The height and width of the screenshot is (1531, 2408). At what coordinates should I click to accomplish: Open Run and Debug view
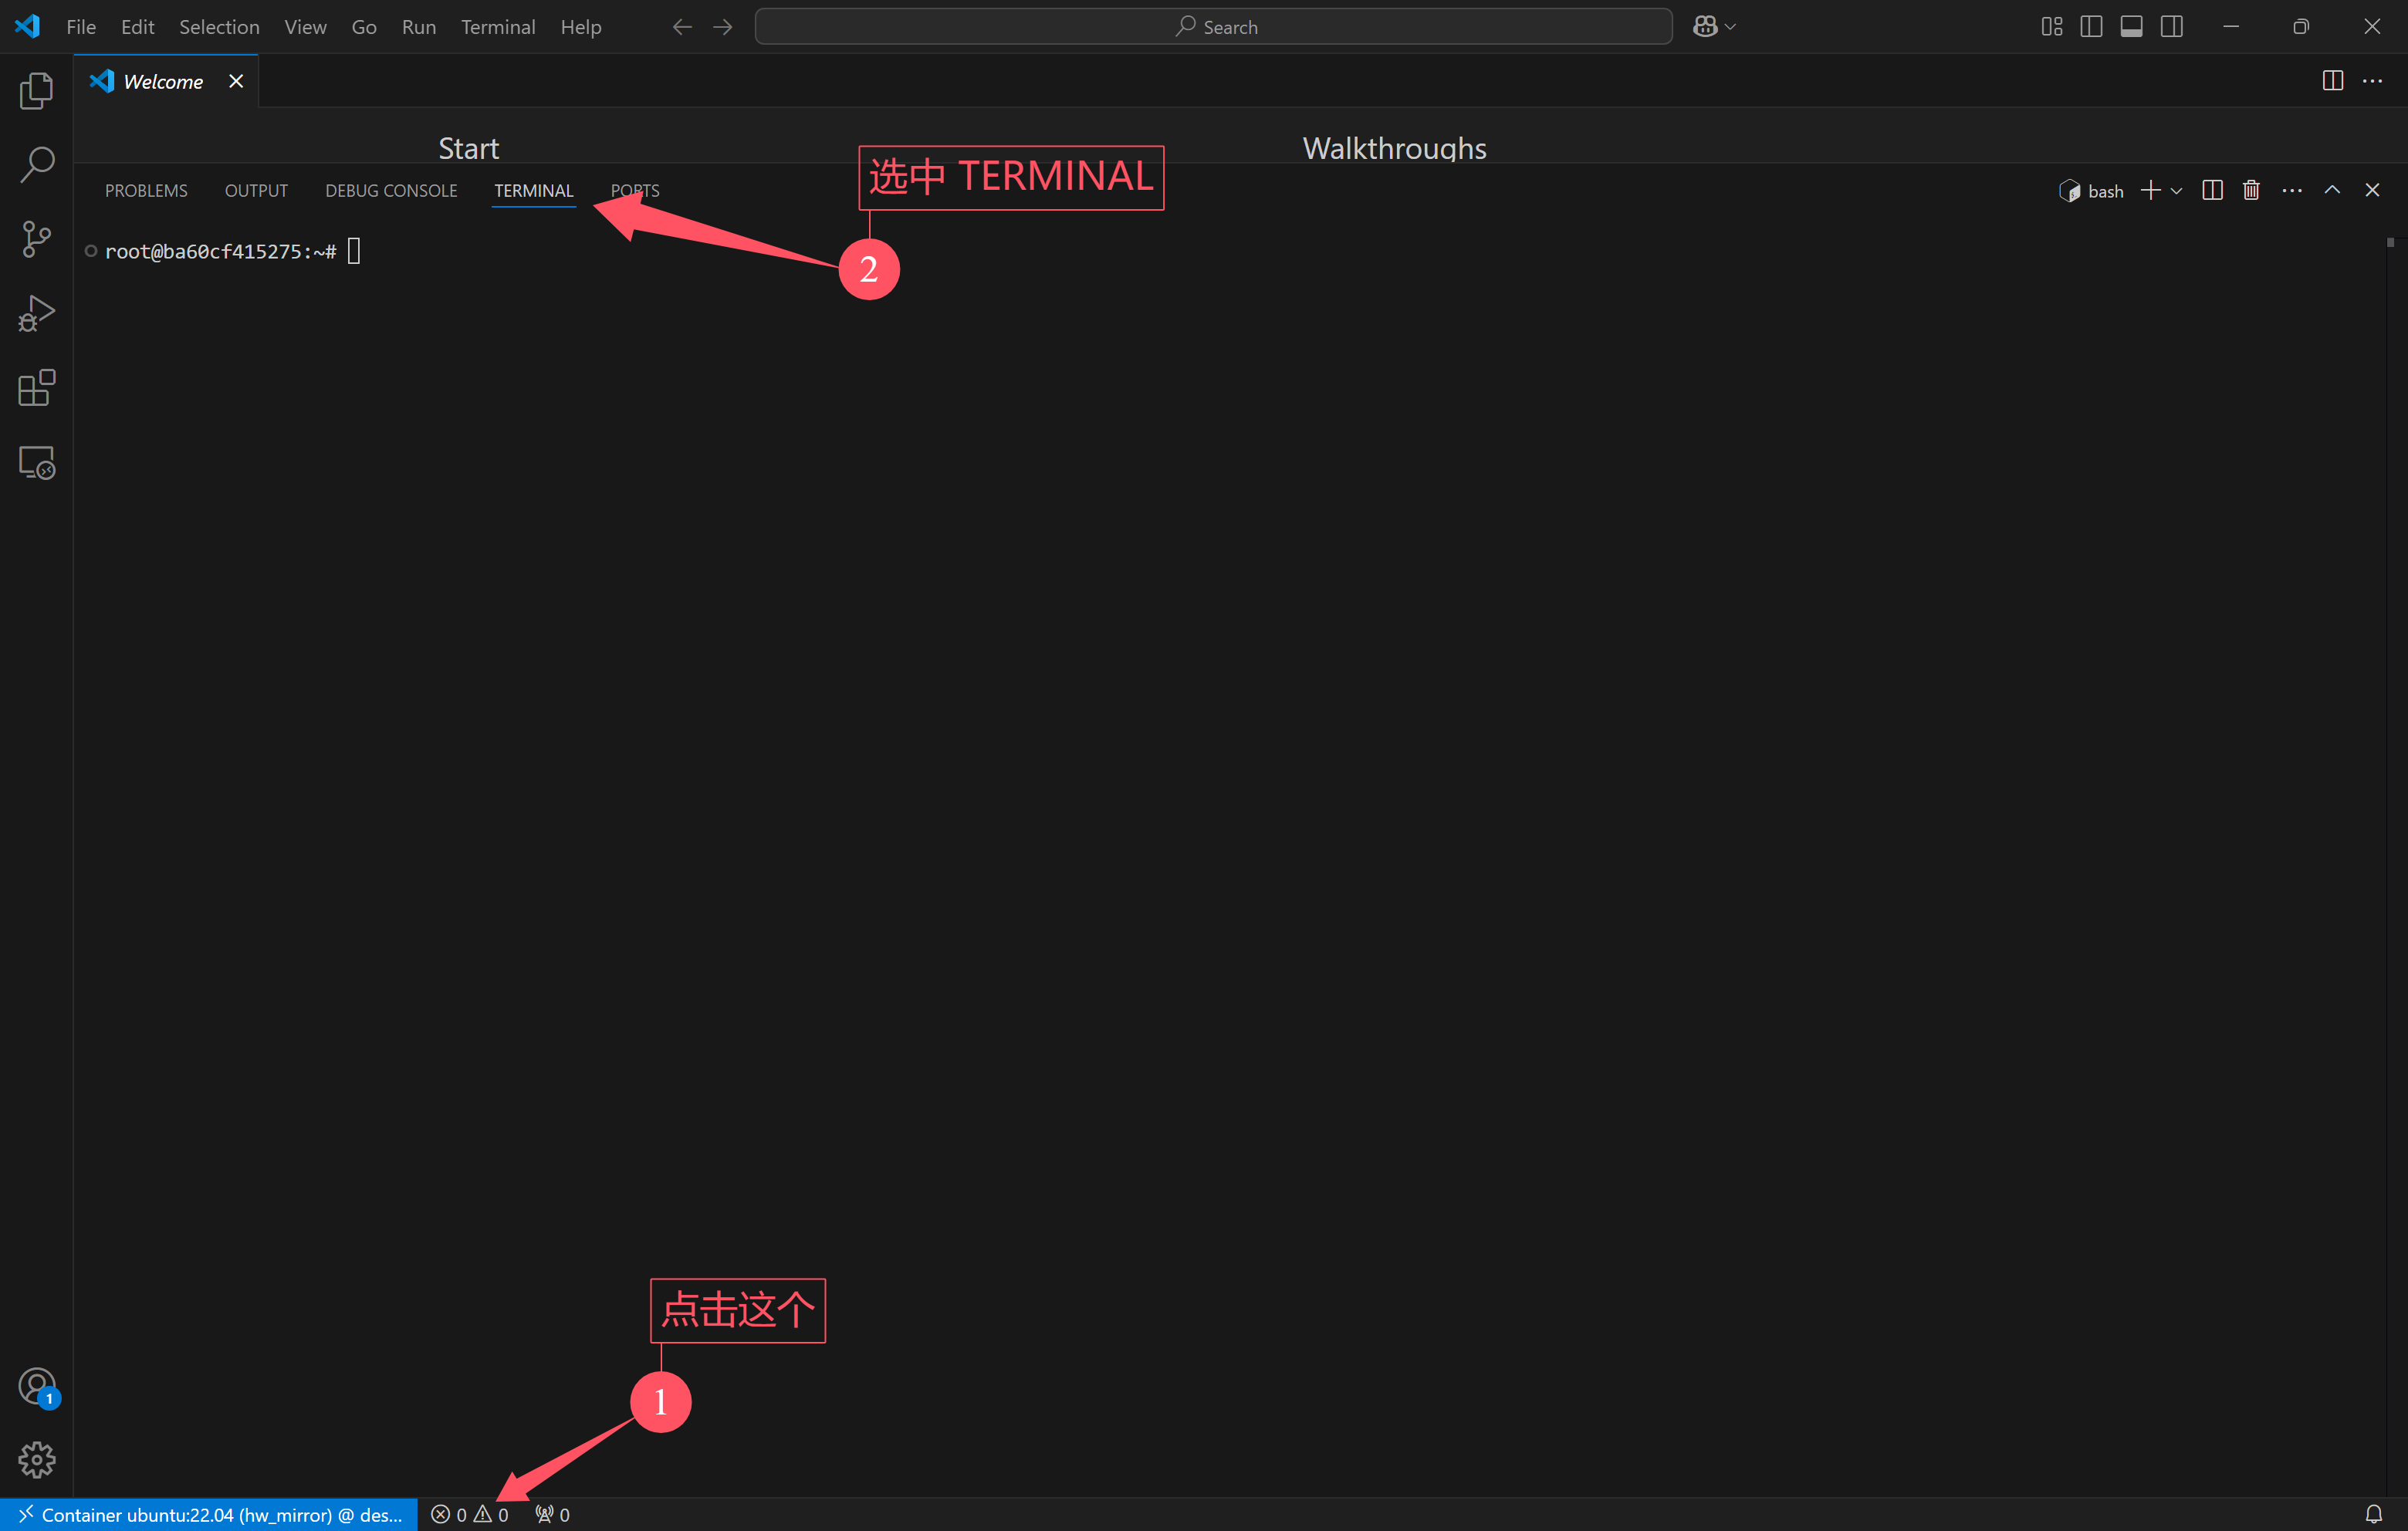click(36, 314)
